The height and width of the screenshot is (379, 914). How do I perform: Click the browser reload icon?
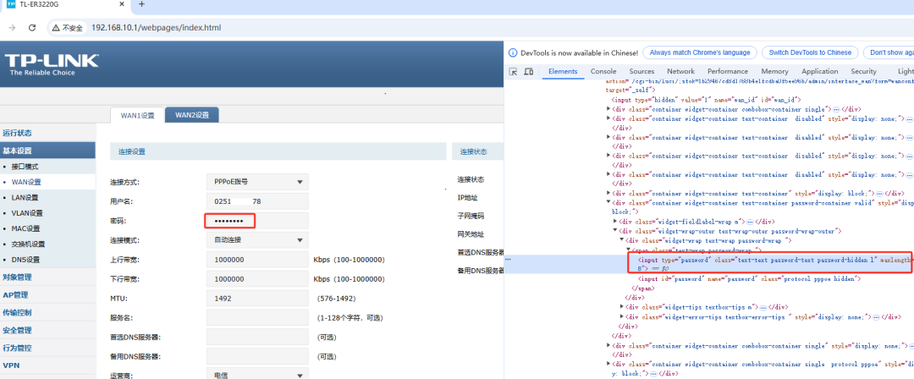(32, 28)
